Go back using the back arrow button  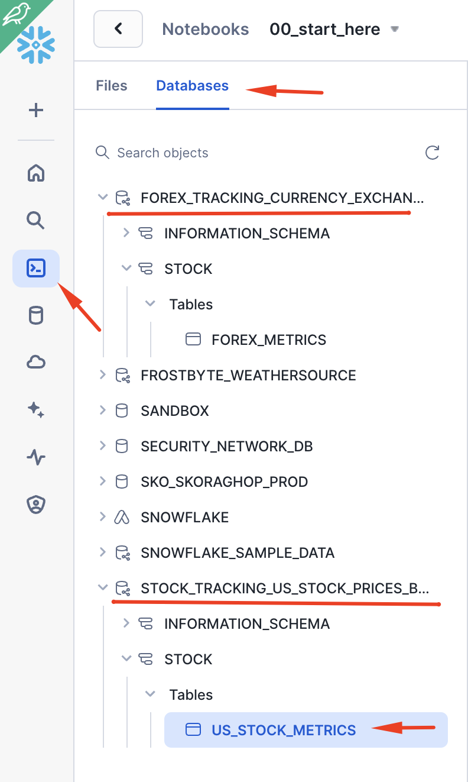tap(118, 28)
